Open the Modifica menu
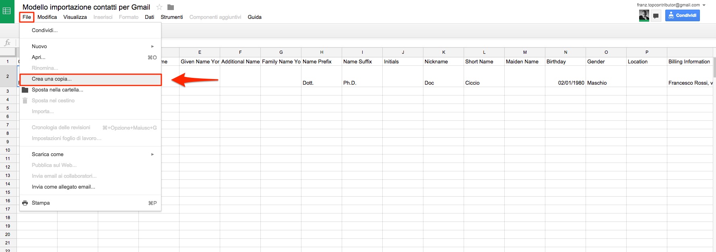This screenshot has height=252, width=716. (x=47, y=17)
